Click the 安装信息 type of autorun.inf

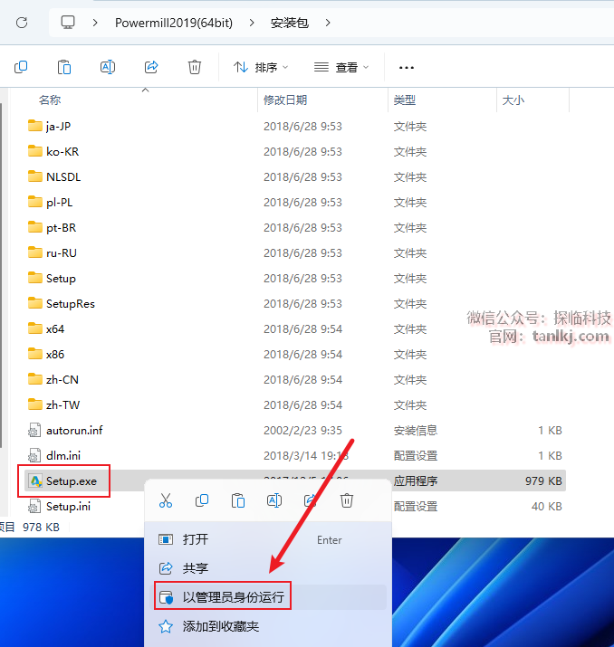click(416, 431)
